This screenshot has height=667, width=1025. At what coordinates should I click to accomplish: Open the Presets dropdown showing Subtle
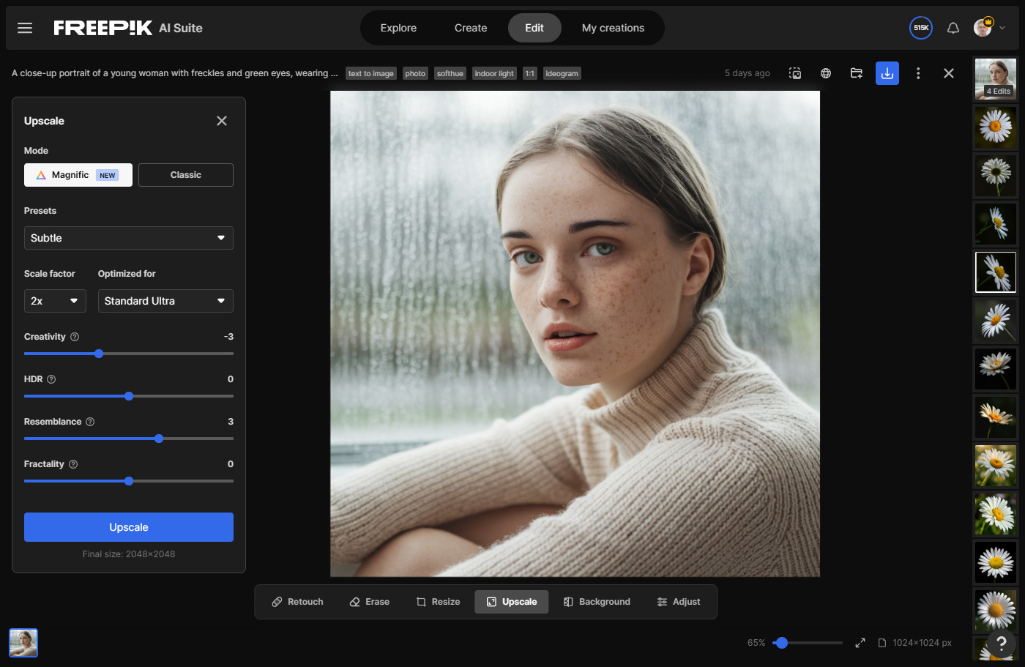(129, 238)
